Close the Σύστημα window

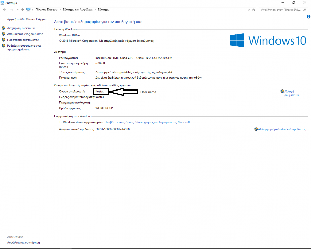pos(305,3)
